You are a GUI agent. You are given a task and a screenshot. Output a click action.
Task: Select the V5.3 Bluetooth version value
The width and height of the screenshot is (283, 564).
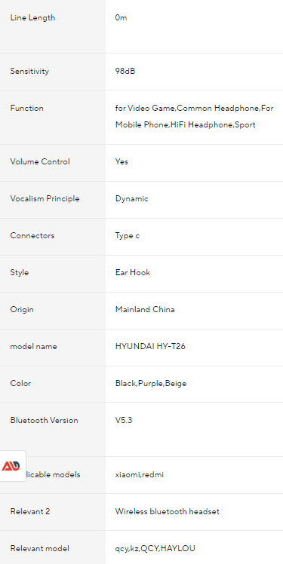pos(124,421)
